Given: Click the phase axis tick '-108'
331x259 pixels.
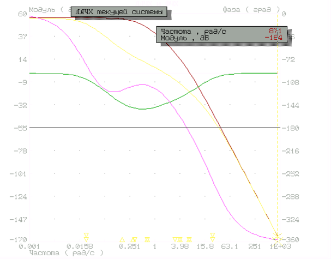Looking at the screenshot, I should 291,82.
